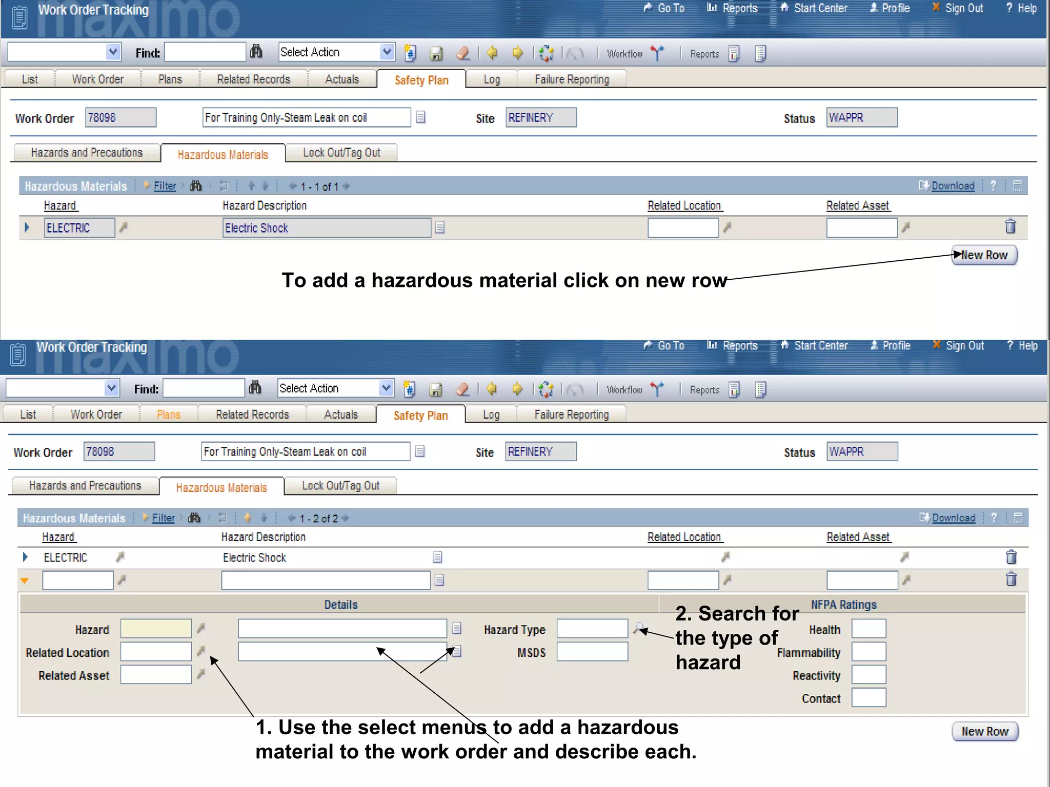Click Go To in lower window header

[664, 345]
